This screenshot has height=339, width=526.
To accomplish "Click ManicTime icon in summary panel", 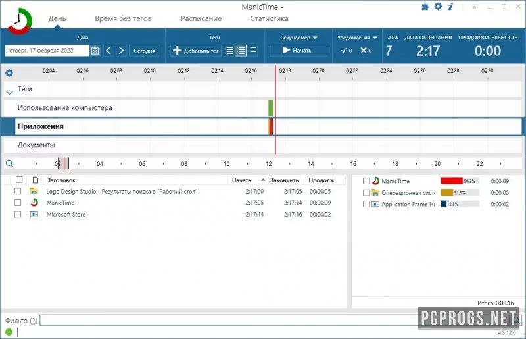I will 375,181.
